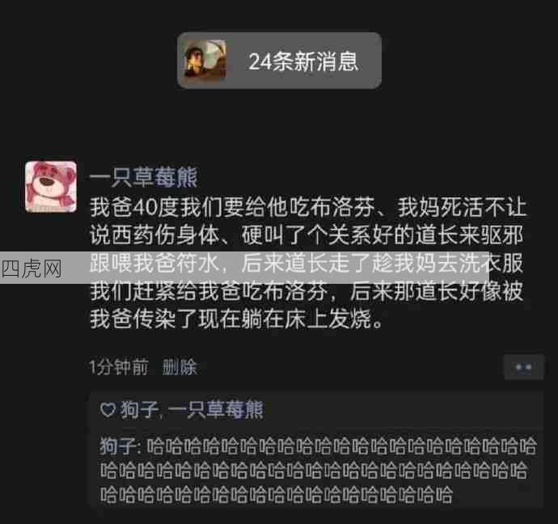Open 狗子 profile from the likes row
Image resolution: width=558 pixels, height=524 pixels.
coord(139,410)
